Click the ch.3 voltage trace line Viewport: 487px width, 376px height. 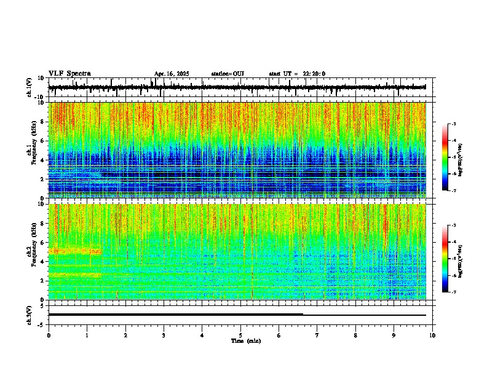tap(237, 315)
